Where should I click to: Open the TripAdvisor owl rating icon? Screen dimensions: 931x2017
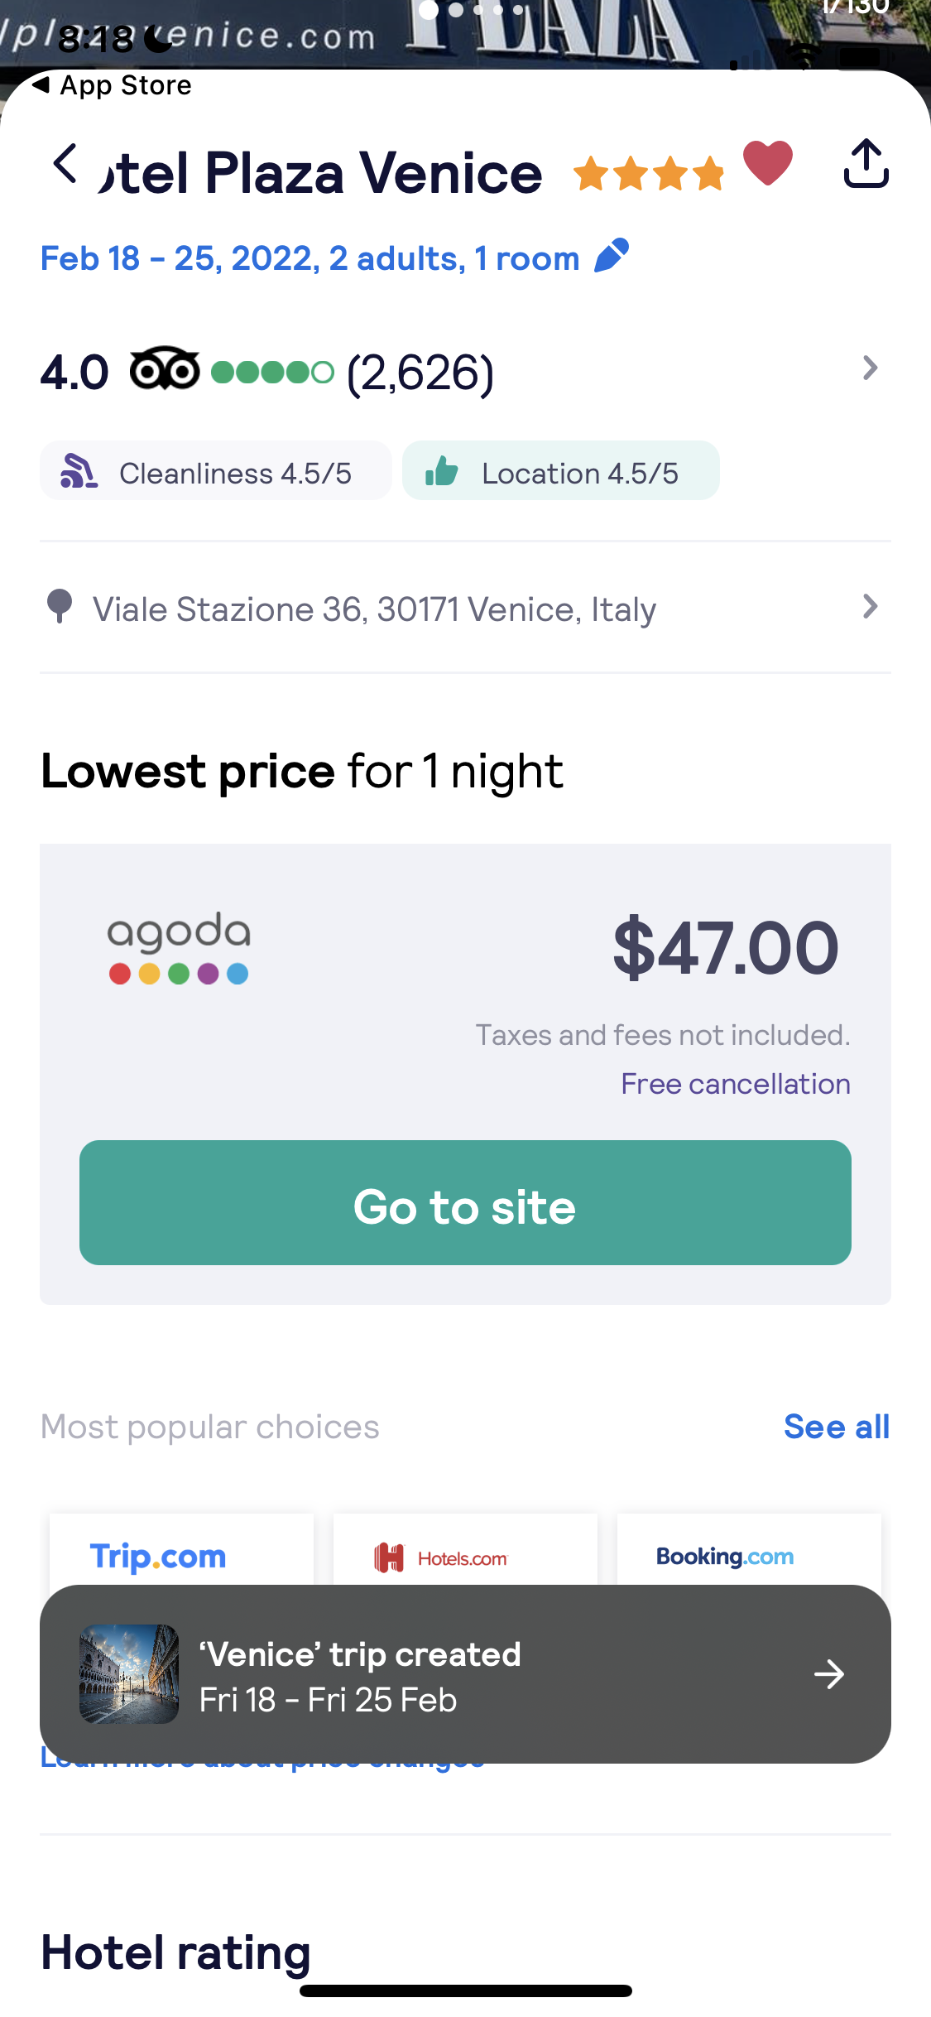(x=162, y=370)
